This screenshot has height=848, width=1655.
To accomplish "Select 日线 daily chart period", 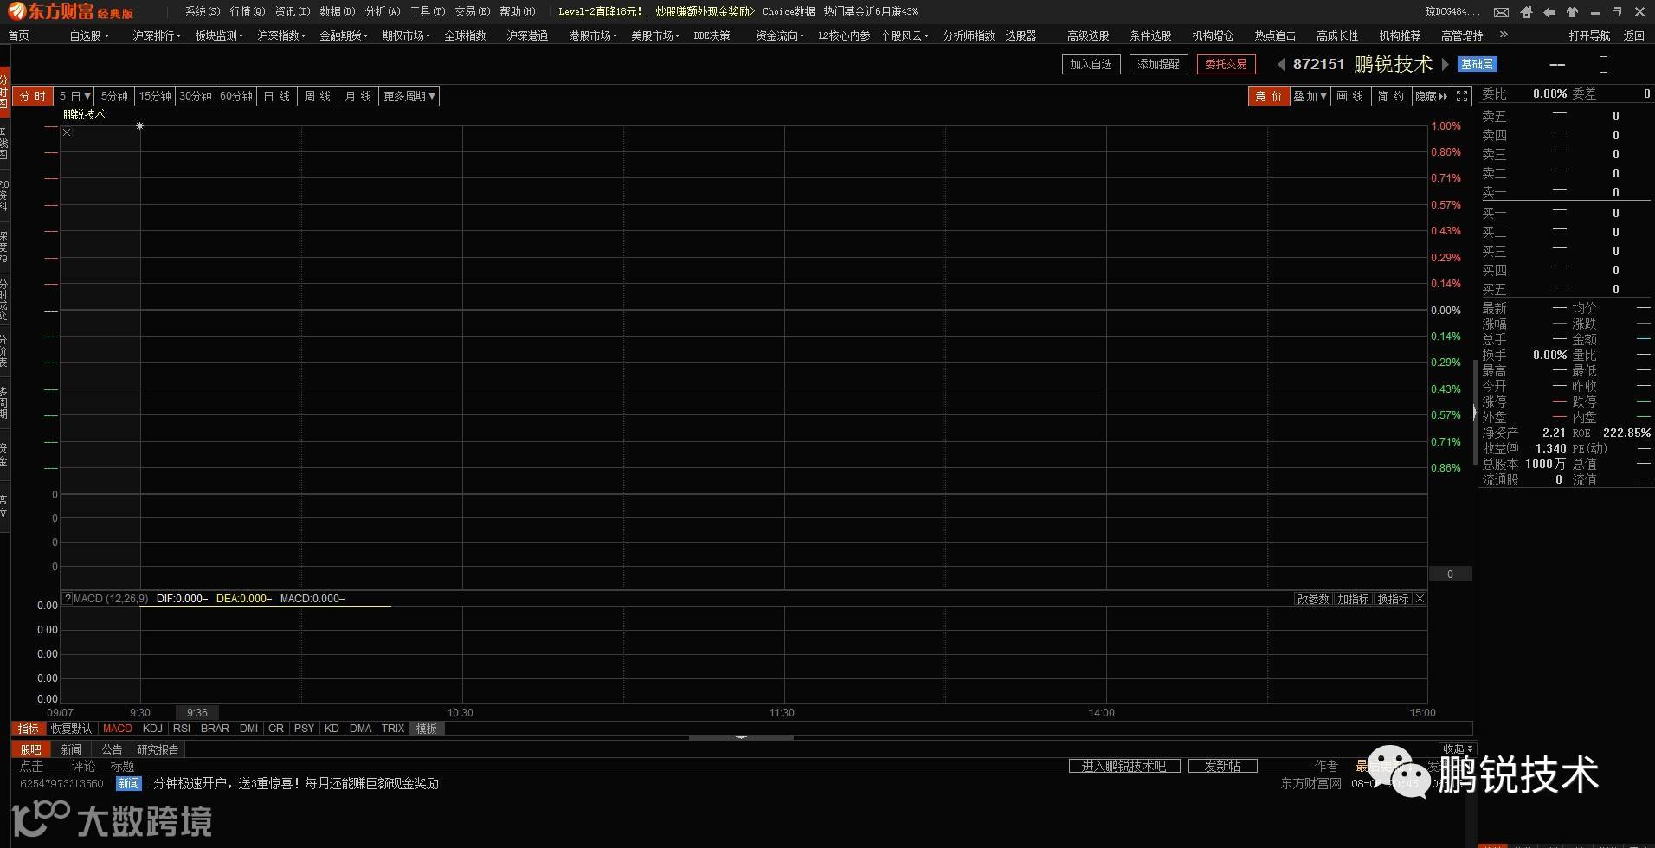I will point(277,96).
